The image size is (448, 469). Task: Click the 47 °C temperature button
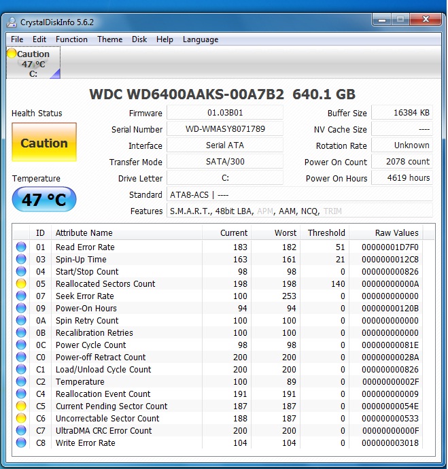(44, 200)
